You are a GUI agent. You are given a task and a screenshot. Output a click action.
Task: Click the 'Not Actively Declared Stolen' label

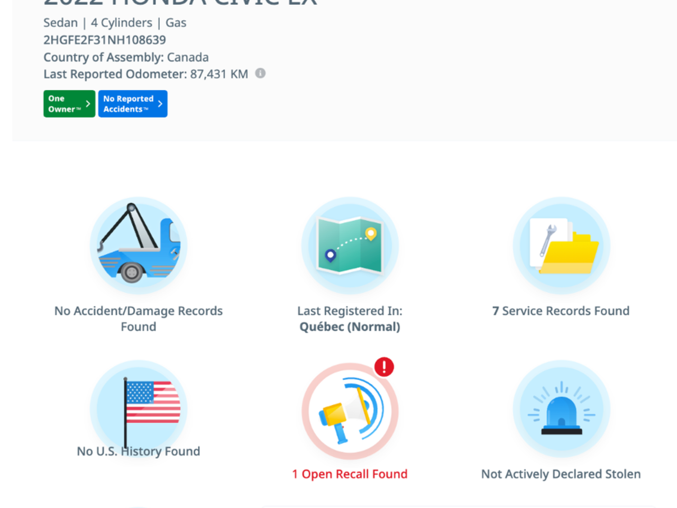click(561, 474)
